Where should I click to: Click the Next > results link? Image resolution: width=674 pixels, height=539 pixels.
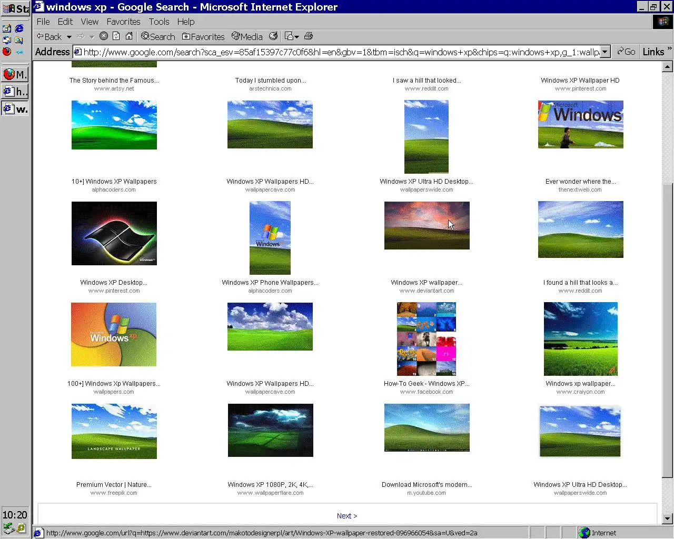[347, 516]
